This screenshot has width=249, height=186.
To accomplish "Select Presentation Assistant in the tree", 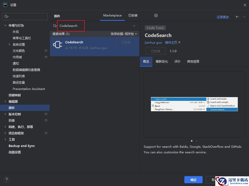I will pos(29,89).
